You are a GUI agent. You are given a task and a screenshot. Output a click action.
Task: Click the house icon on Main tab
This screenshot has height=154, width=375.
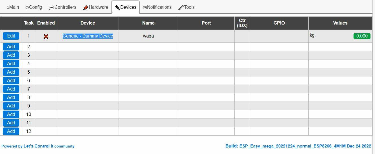pos(8,8)
